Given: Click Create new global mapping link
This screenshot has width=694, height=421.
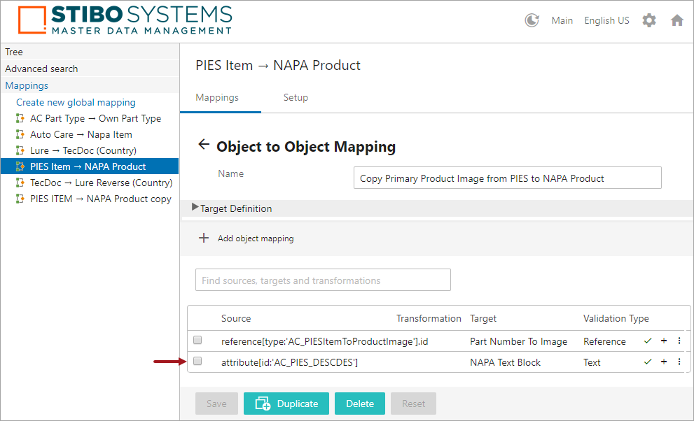Looking at the screenshot, I should 76,103.
